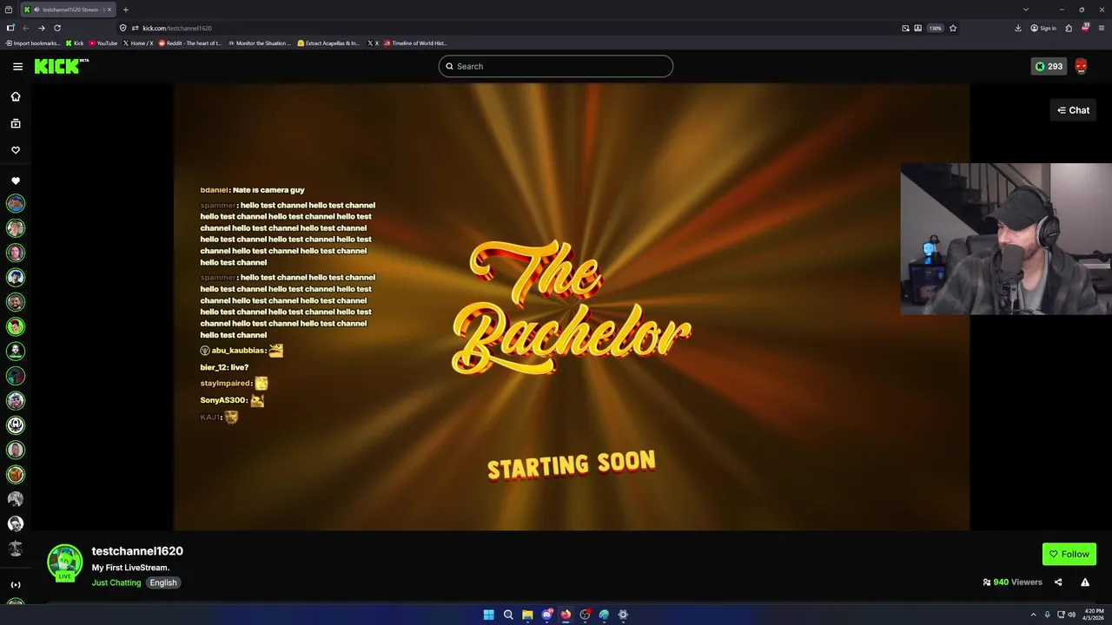
Task: Go back in browser history
Action: [25, 28]
